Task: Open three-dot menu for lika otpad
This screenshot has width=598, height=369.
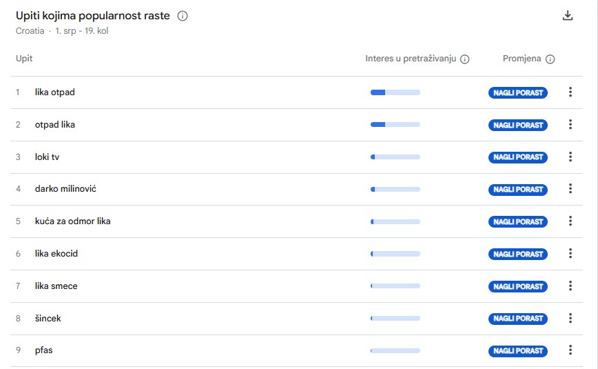Action: click(x=570, y=92)
